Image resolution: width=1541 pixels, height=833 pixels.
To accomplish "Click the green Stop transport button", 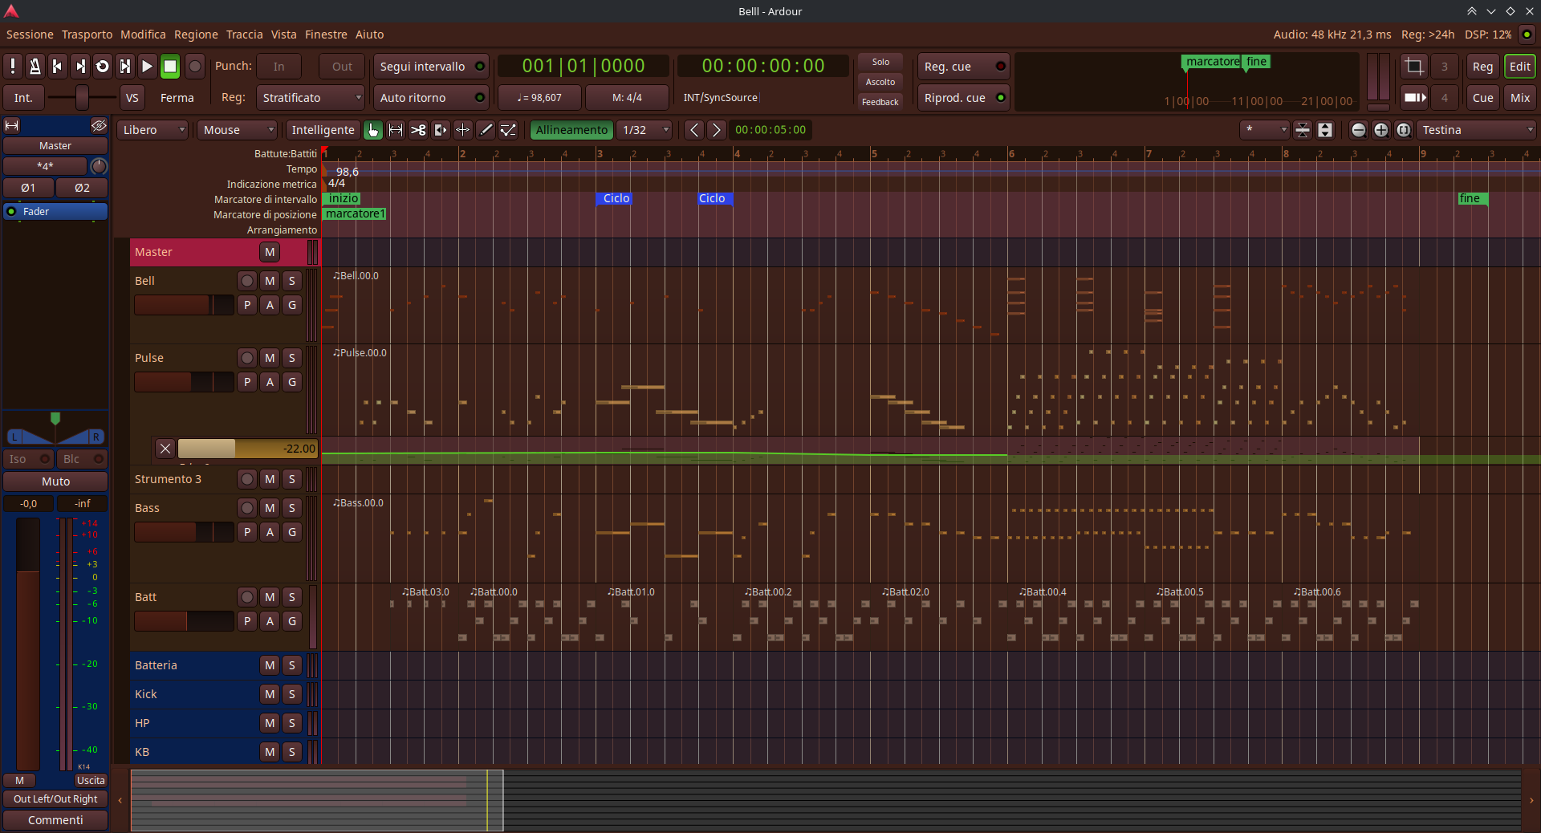I will click(x=169, y=67).
